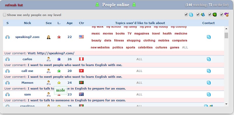Click the fitness topic tag

coord(119,41)
